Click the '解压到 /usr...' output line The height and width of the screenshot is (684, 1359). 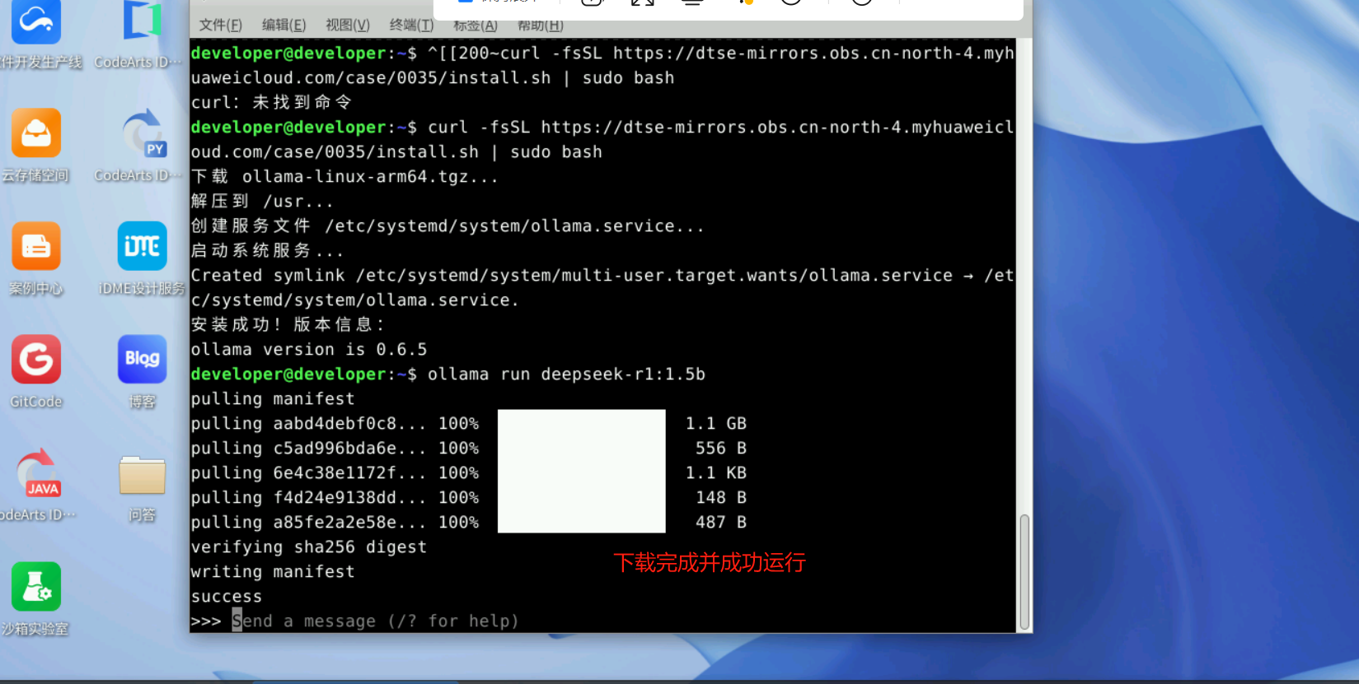[262, 201]
